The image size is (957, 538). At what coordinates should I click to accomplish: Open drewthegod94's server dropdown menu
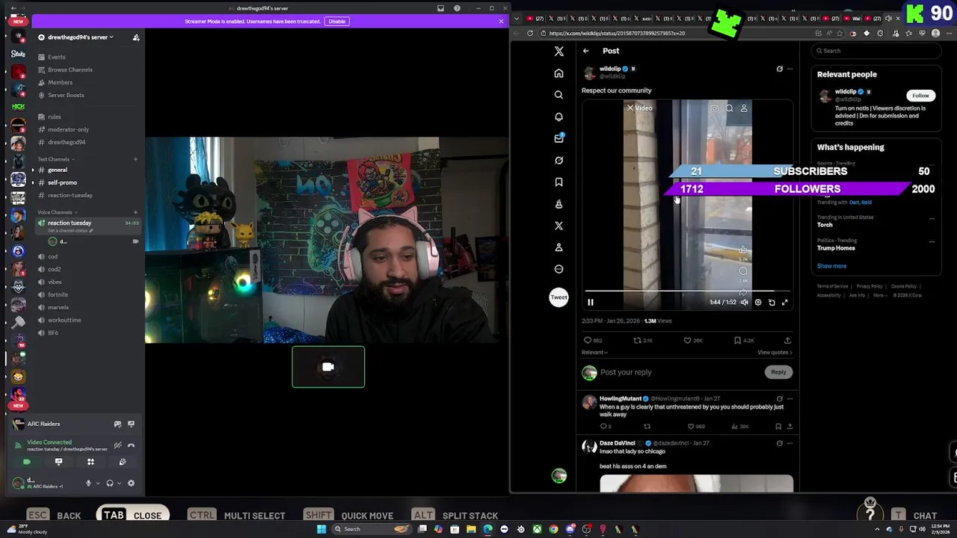click(x=80, y=37)
